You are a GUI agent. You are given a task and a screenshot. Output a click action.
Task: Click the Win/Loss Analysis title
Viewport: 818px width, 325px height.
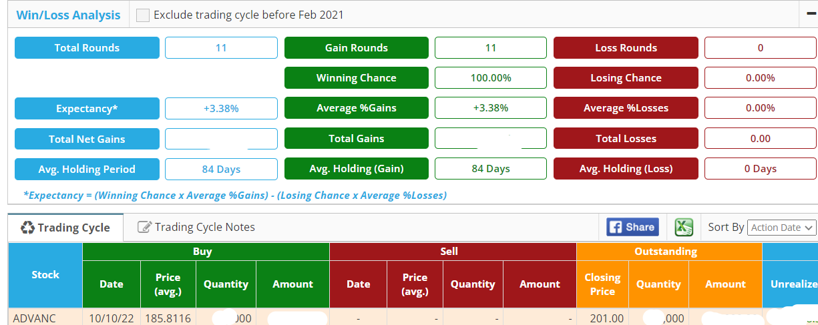[68, 15]
